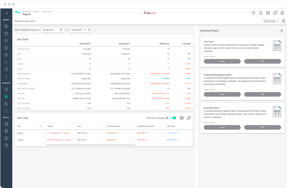Open the edit document icon in sidebar
Viewport: 287px width, 188px height.
[6, 55]
